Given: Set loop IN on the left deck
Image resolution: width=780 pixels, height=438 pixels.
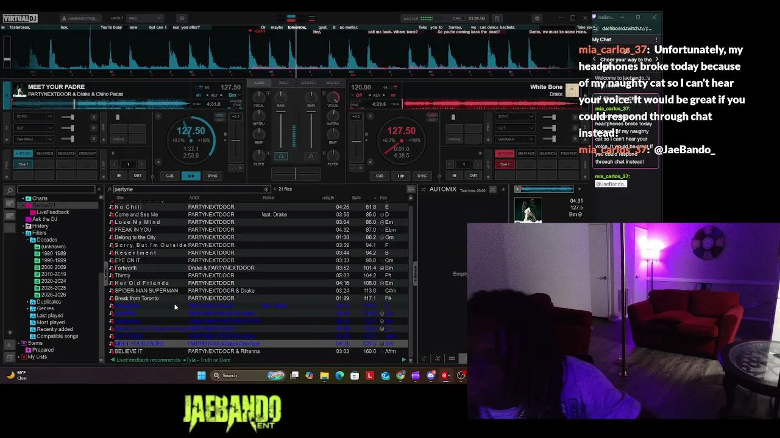Looking at the screenshot, I should click(119, 176).
